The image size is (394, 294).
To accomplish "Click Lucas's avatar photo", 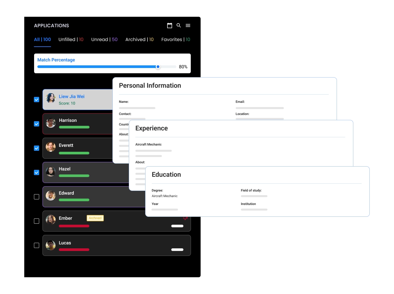I will coord(50,245).
